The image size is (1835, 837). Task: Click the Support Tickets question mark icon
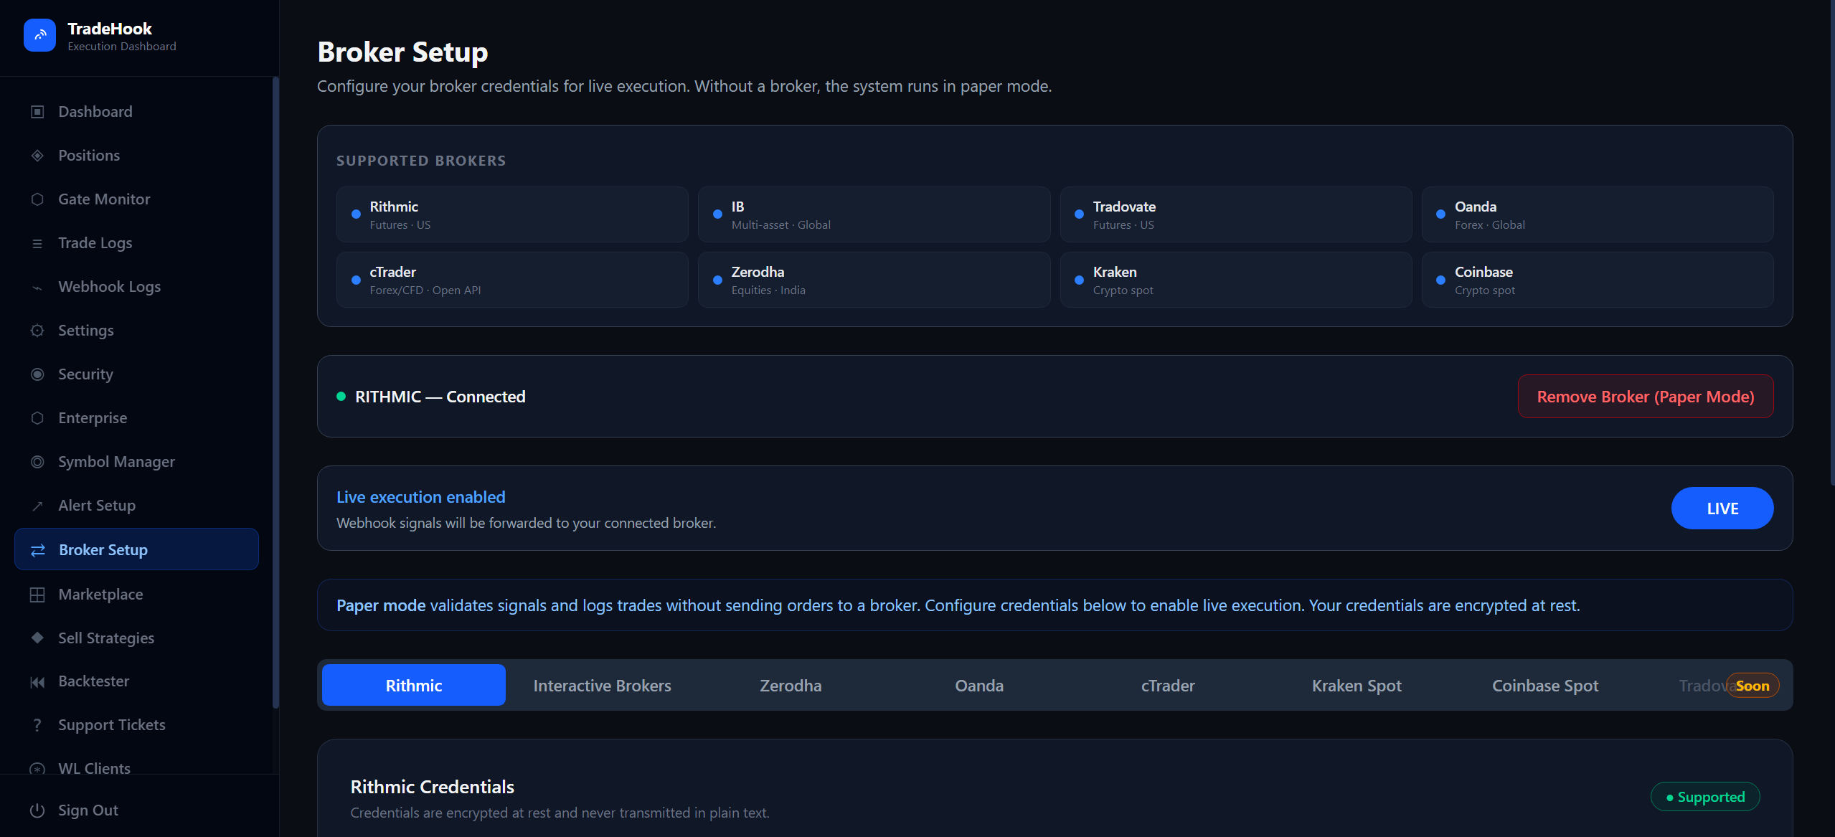[37, 725]
